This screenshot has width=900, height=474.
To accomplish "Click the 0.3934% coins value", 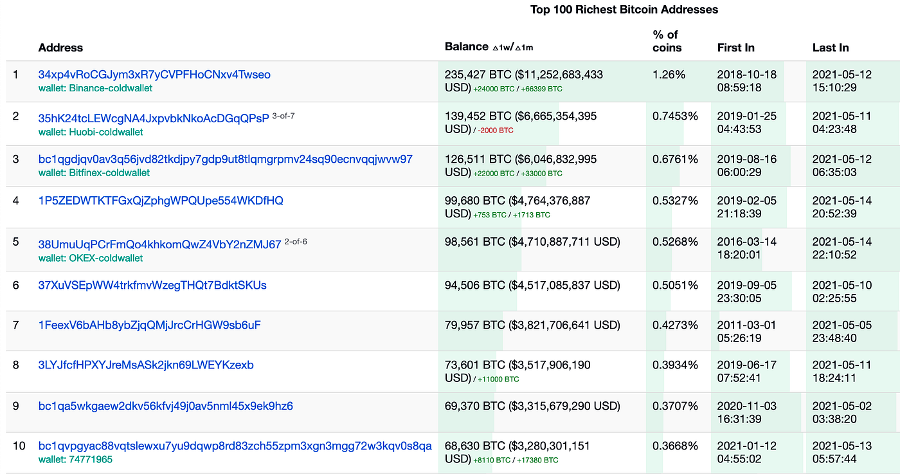I will pyautogui.click(x=675, y=365).
